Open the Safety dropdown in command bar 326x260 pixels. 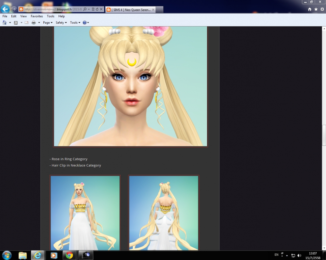click(x=61, y=23)
